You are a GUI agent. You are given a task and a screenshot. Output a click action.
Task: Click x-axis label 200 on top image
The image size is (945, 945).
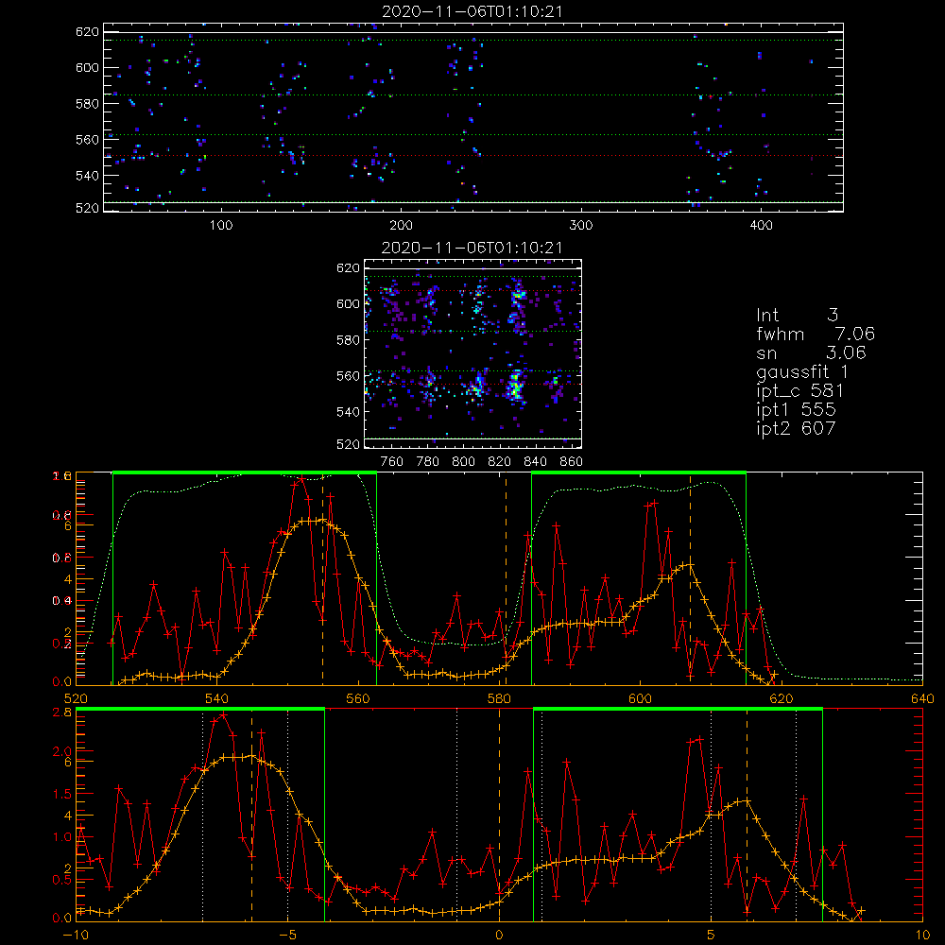[x=401, y=226]
